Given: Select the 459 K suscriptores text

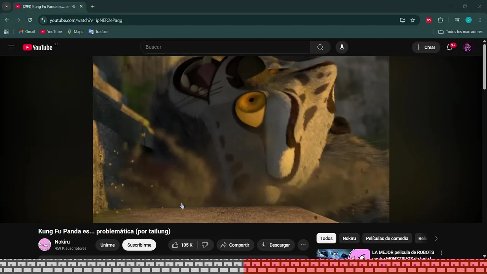Looking at the screenshot, I should point(70,249).
